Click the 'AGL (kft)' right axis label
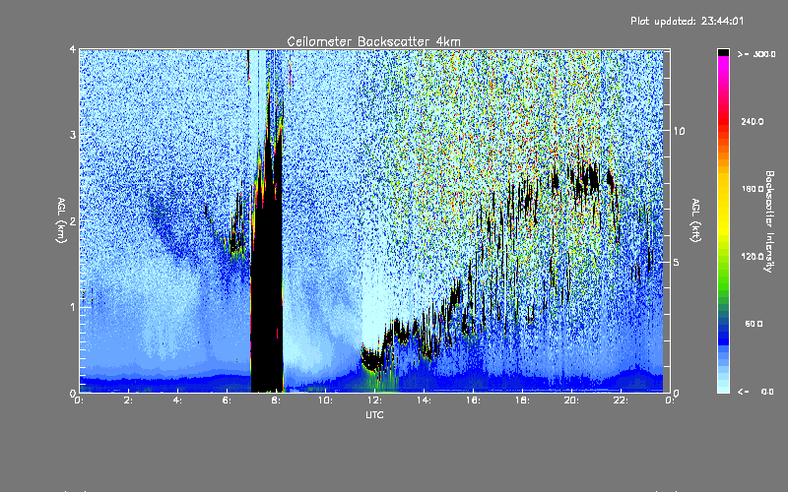The height and width of the screenshot is (492, 788). point(695,220)
